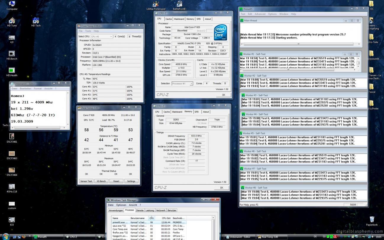
Task: Open the Computer desktop icon
Action: coord(12,5)
